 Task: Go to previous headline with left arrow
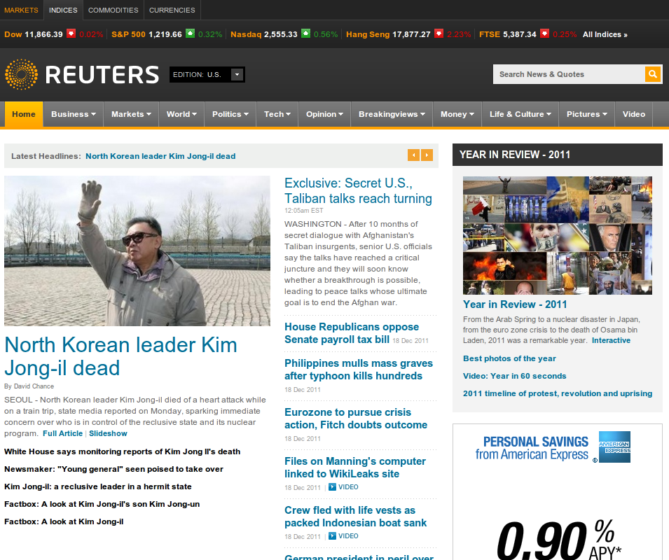(x=413, y=155)
